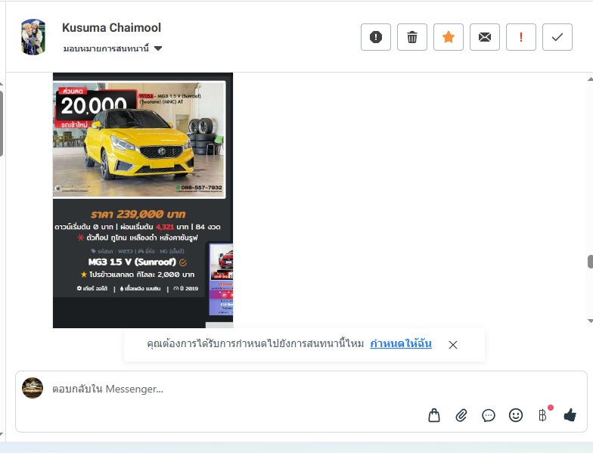Mark conversation unread with envelope icon
The image size is (593, 453).
pyautogui.click(x=484, y=37)
